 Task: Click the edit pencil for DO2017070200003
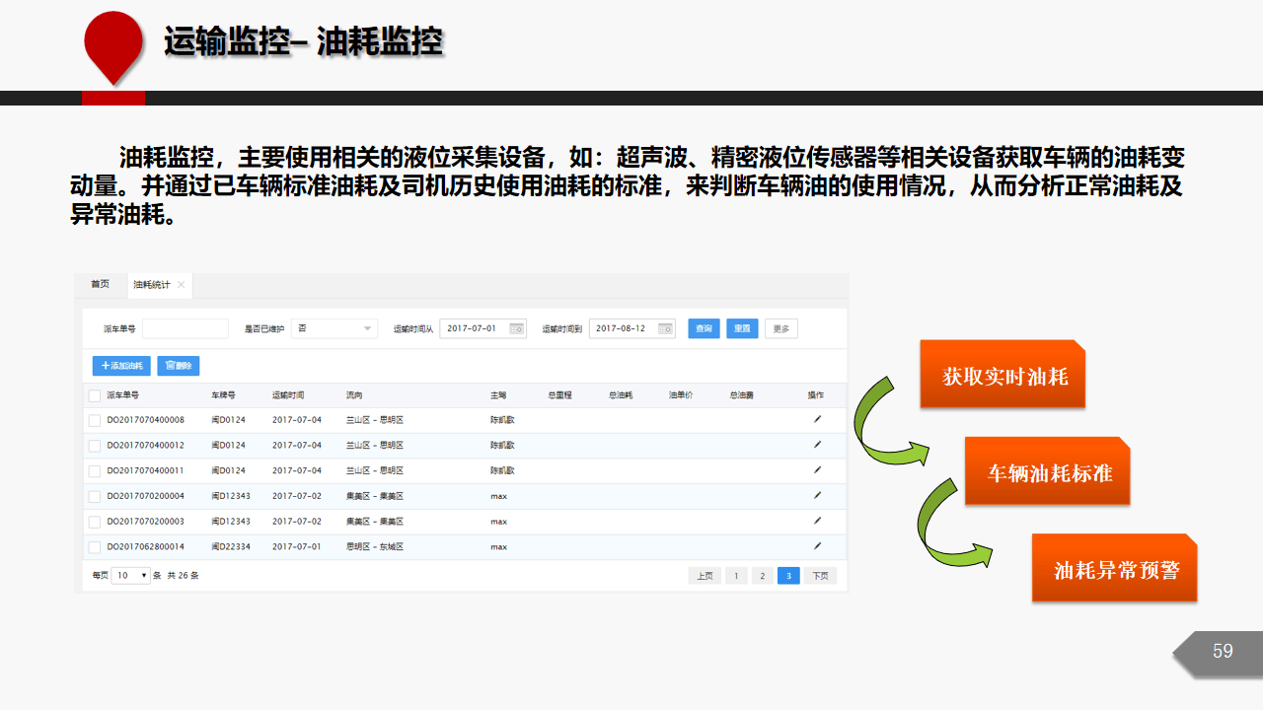[x=817, y=521]
